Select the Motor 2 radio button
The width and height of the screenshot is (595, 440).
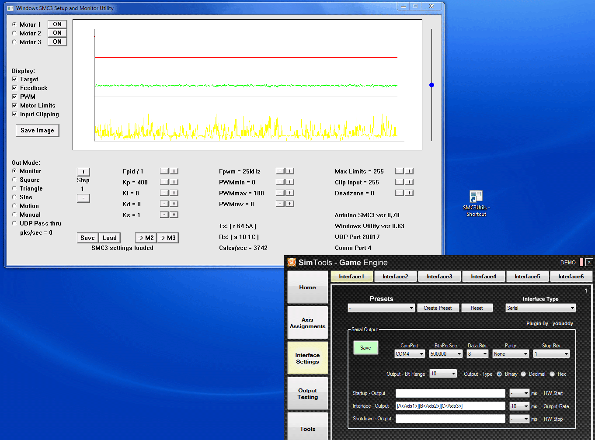click(14, 33)
